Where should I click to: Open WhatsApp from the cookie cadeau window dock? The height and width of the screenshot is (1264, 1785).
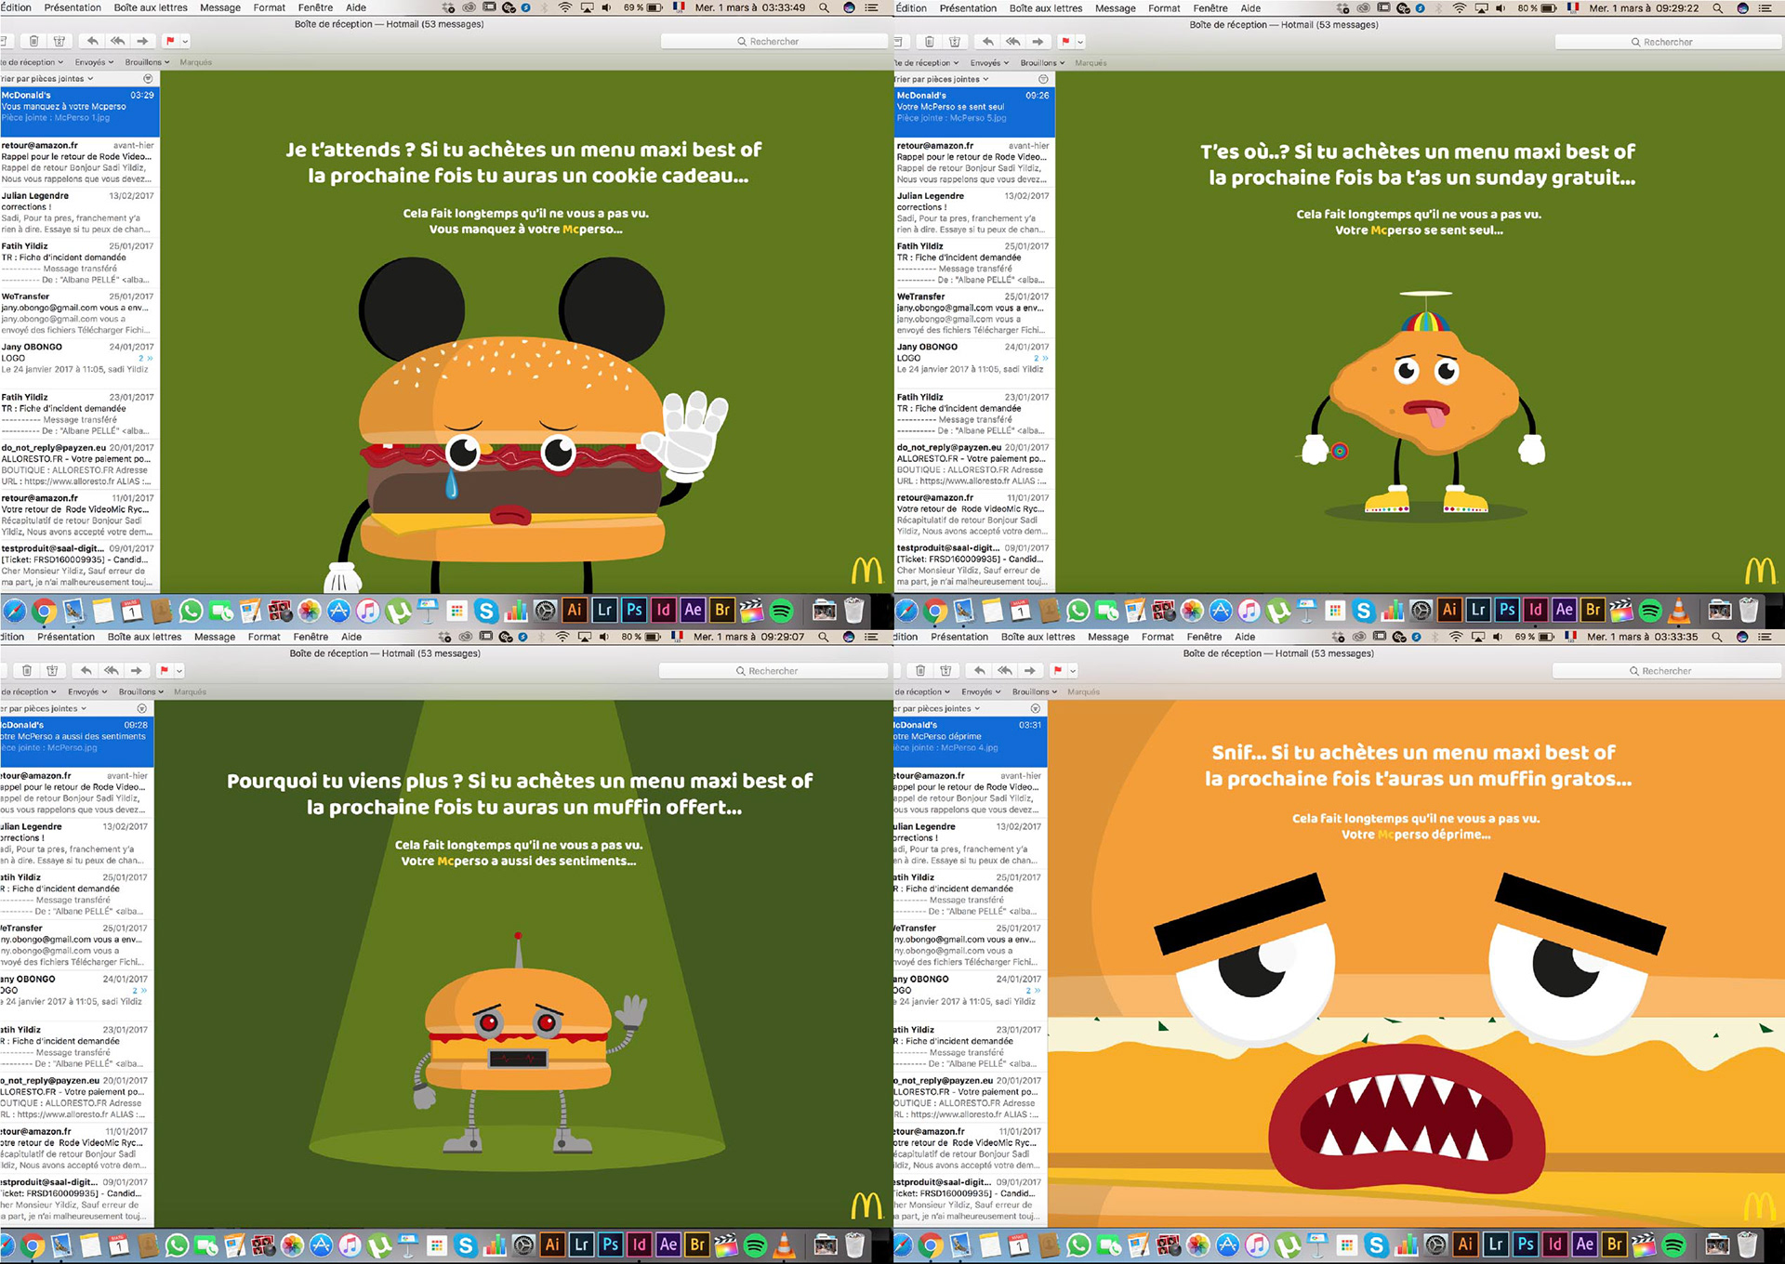coord(191,611)
